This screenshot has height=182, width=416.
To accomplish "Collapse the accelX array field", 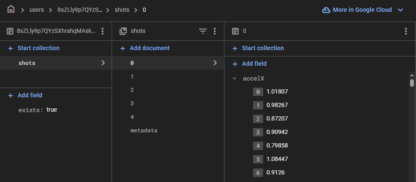I will pos(235,78).
